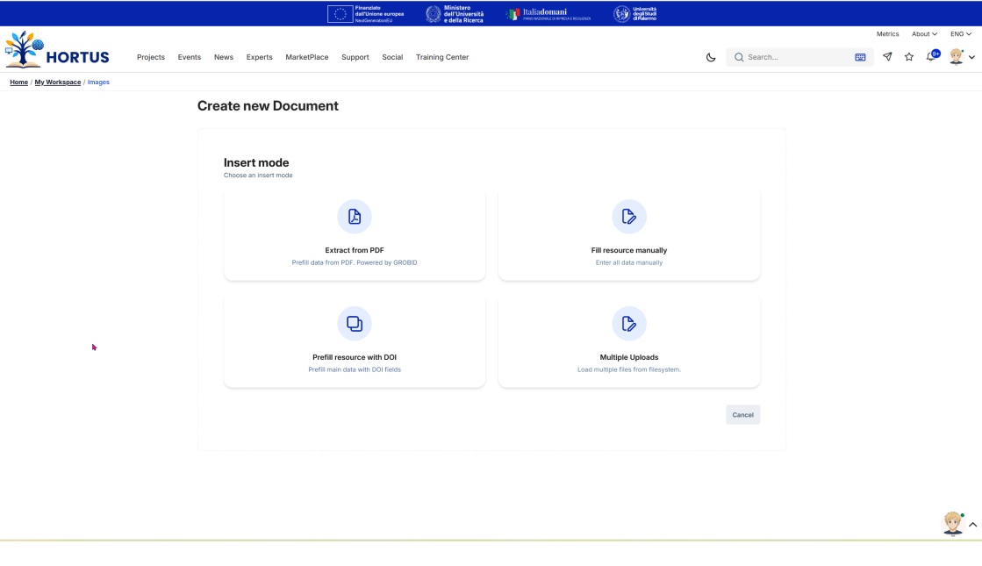
Task: Open favorites star icon
Action: pos(909,56)
